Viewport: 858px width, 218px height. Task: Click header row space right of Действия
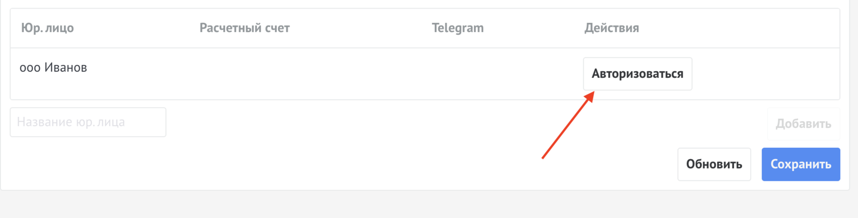(x=741, y=28)
